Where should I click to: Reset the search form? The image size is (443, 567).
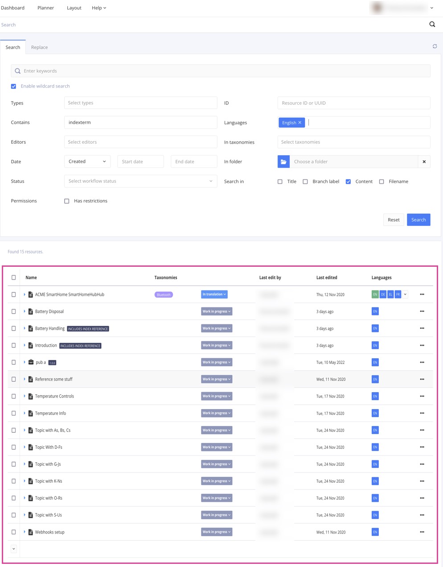tap(394, 219)
